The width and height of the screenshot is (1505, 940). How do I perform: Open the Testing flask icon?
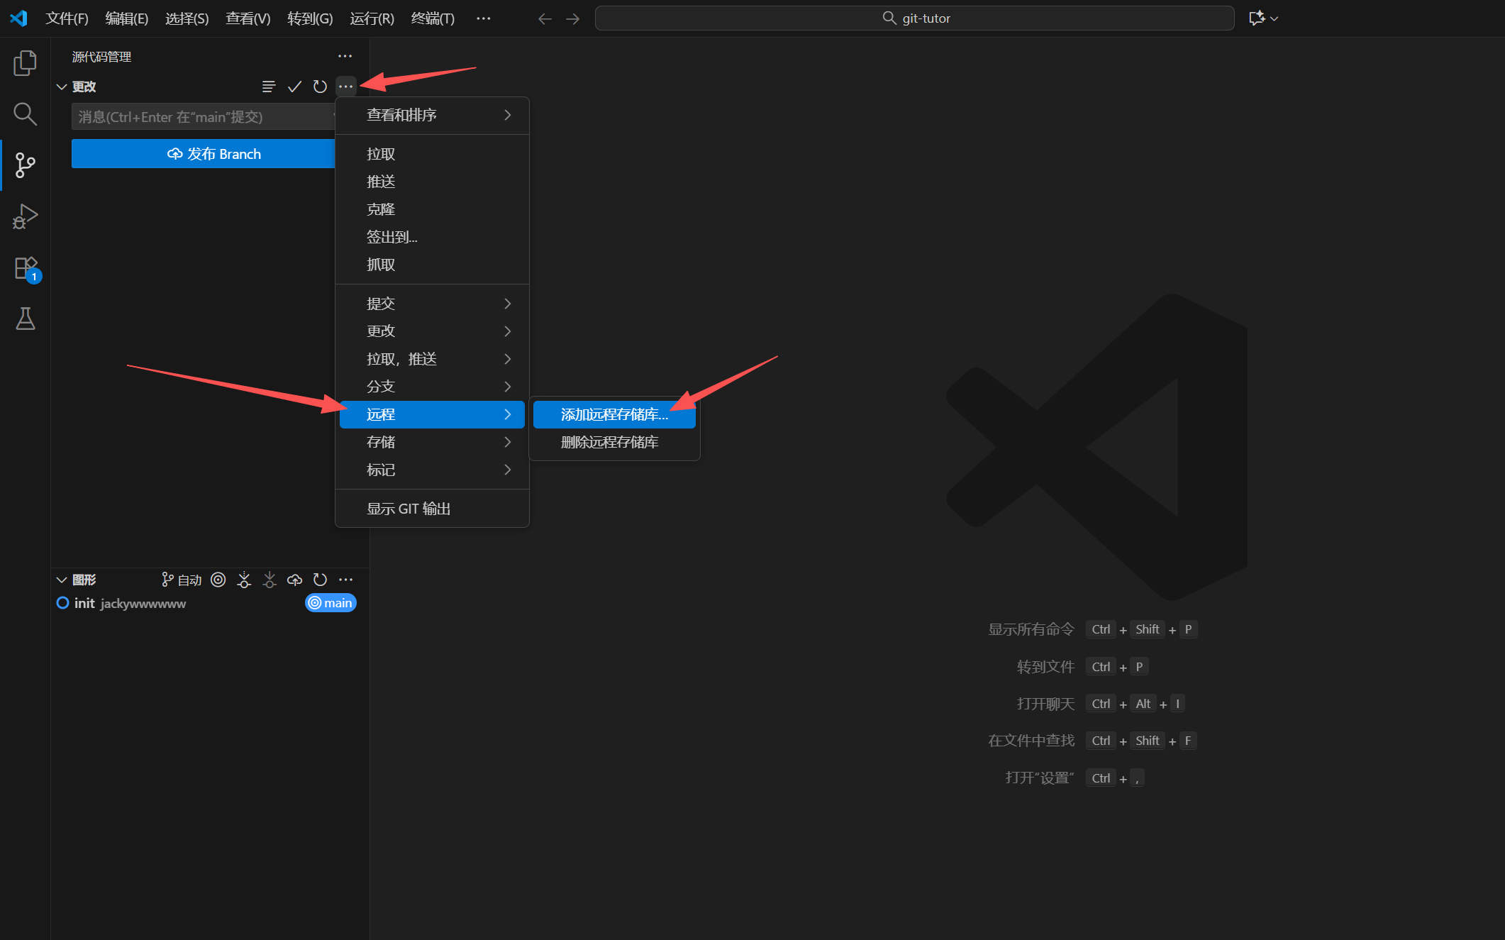pyautogui.click(x=25, y=319)
